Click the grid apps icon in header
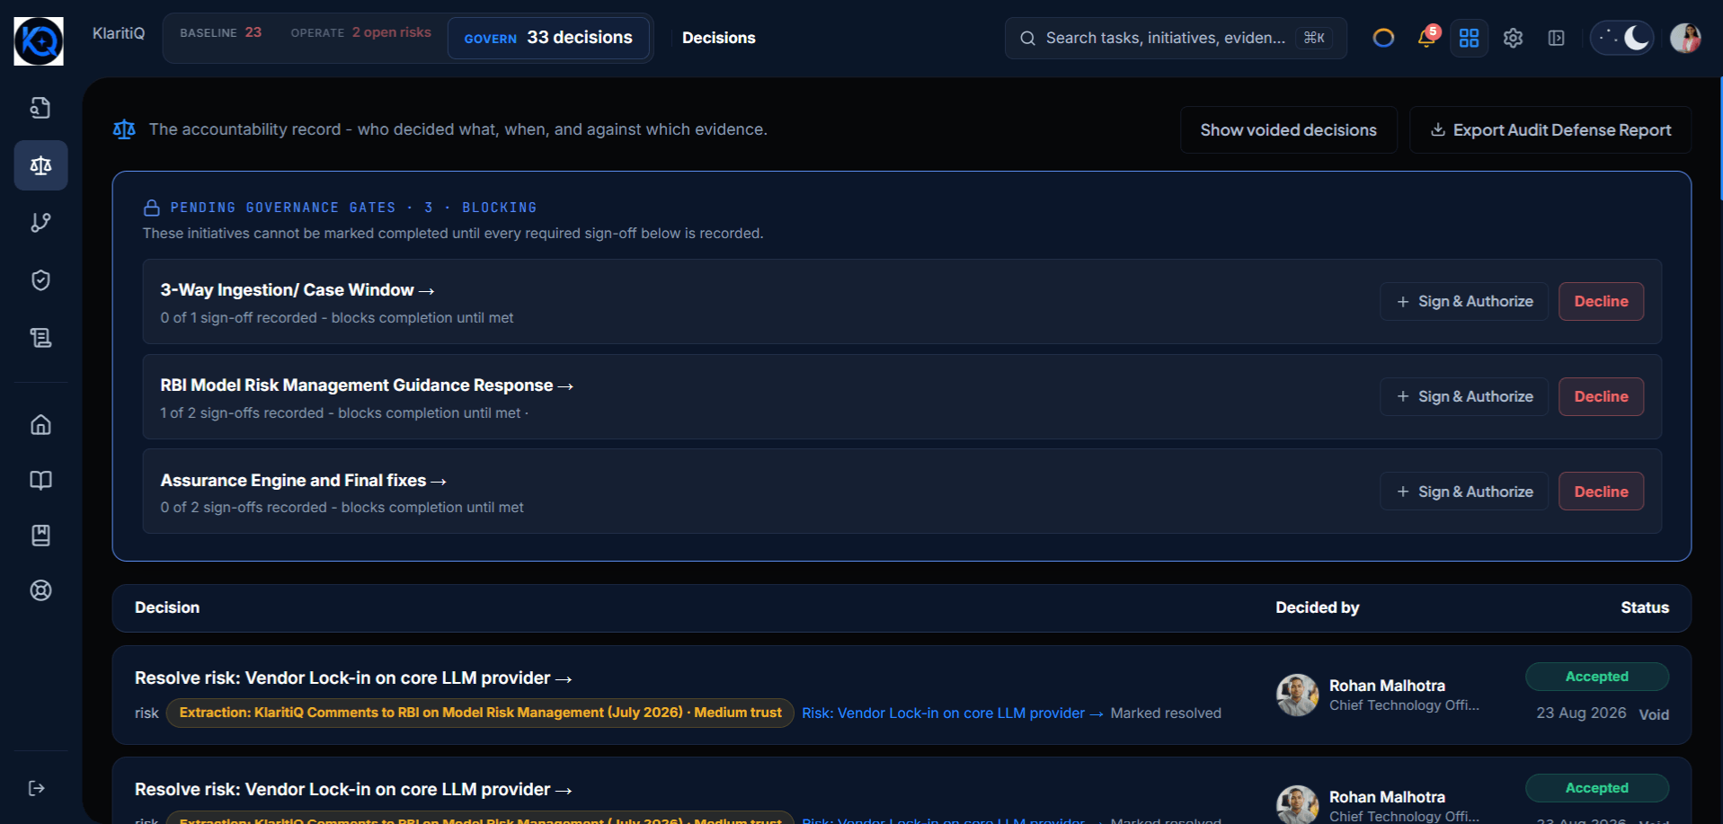1723x824 pixels. pos(1469,38)
